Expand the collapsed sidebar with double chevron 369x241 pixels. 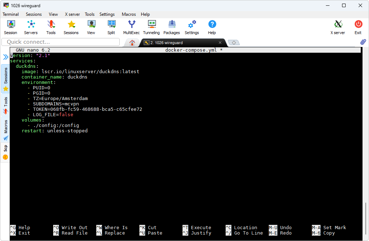click(6, 57)
